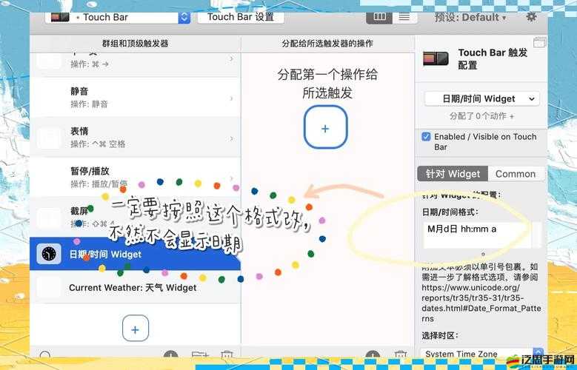Click the 分配给所选触发器的操作 column header
The width and height of the screenshot is (577, 370).
pyautogui.click(x=327, y=44)
